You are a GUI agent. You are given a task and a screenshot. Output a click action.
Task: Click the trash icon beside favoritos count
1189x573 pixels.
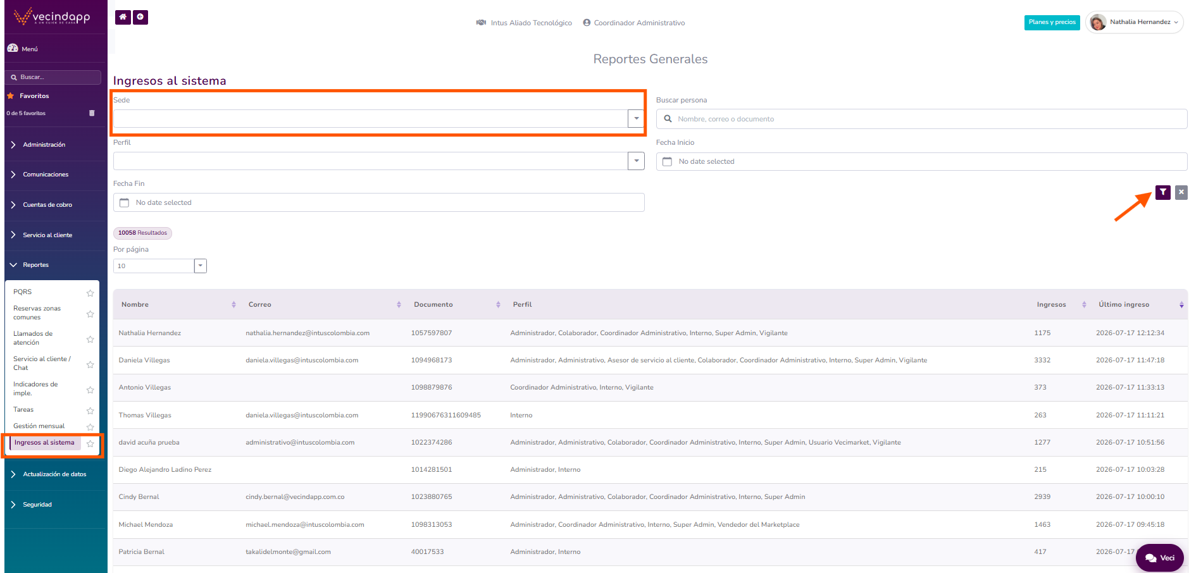pos(92,113)
